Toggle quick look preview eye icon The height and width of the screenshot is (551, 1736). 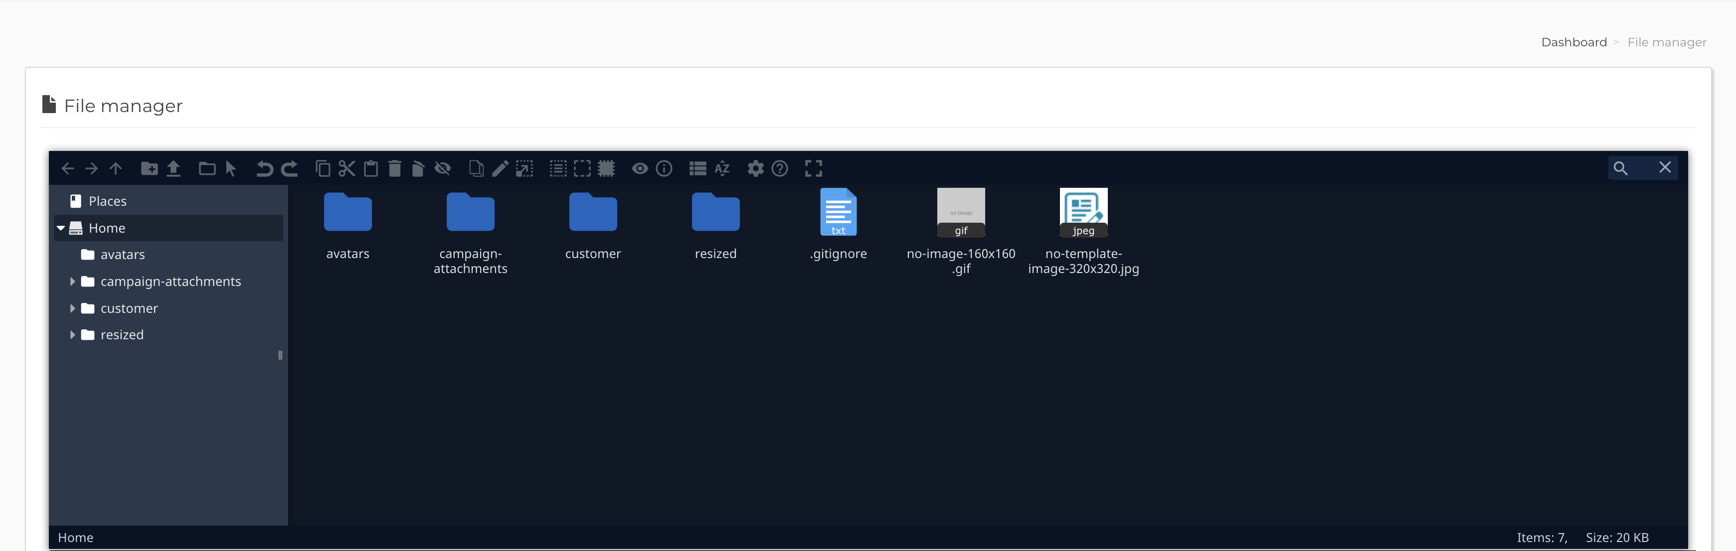pos(640,168)
